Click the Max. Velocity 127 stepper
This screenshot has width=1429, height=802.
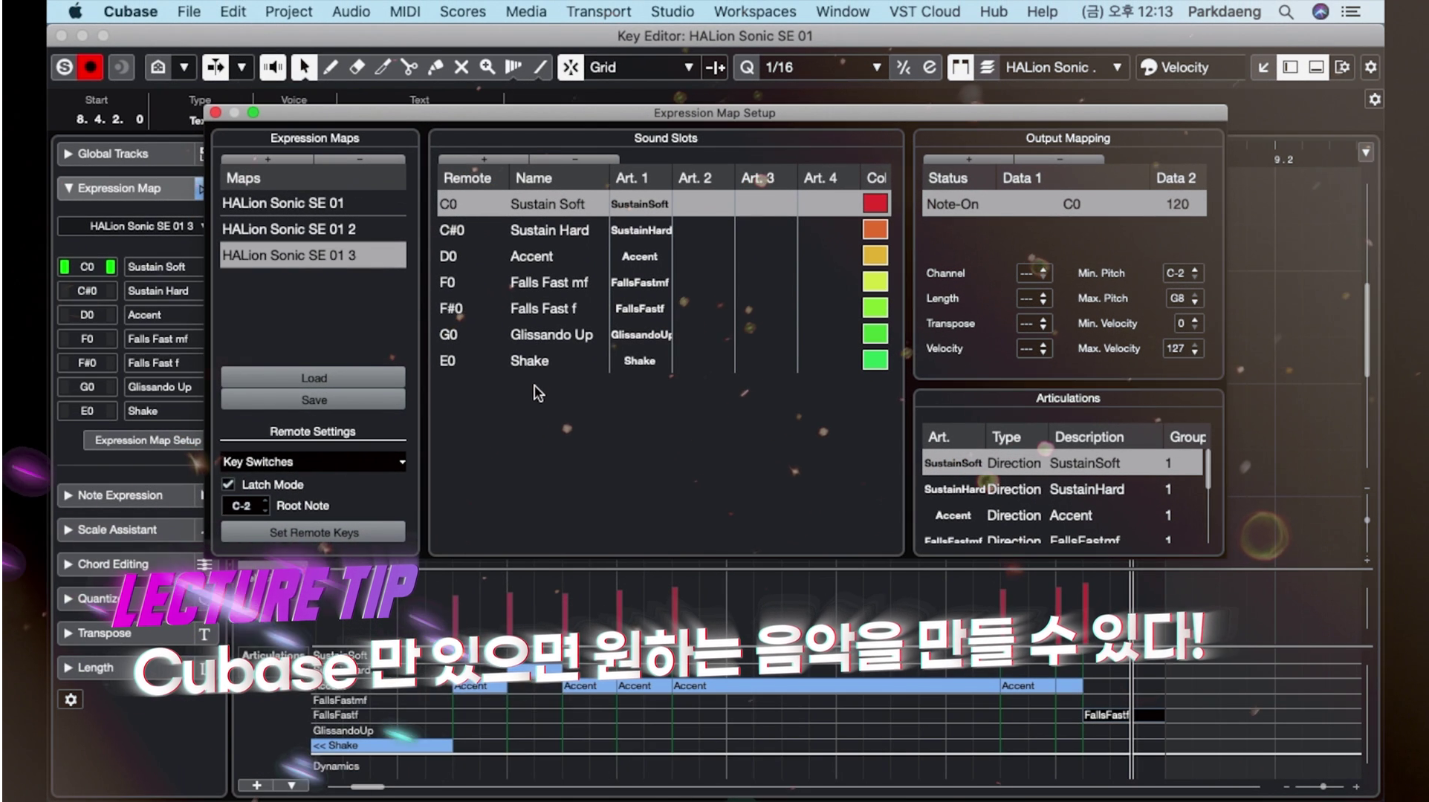[x=1184, y=348]
